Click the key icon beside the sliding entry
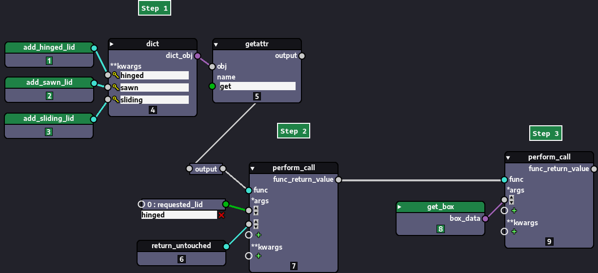Image resolution: width=598 pixels, height=273 pixels. click(x=116, y=100)
